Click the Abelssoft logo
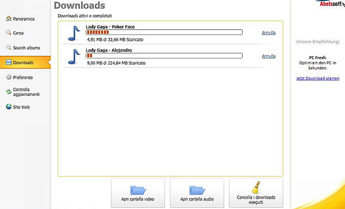 [x=331, y=3]
